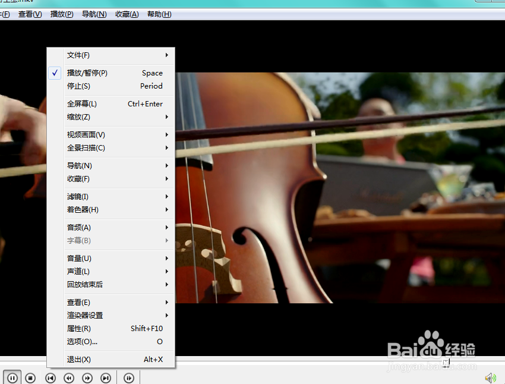Expand the 缩放(Z) zoom submenu
This screenshot has width=505, height=384.
111,117
